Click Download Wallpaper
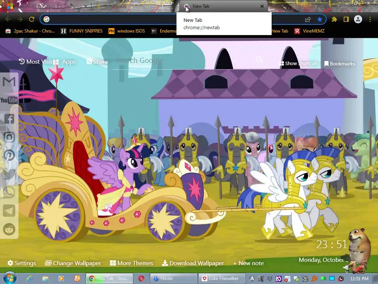Image resolution: width=378 pixels, height=284 pixels. click(193, 263)
